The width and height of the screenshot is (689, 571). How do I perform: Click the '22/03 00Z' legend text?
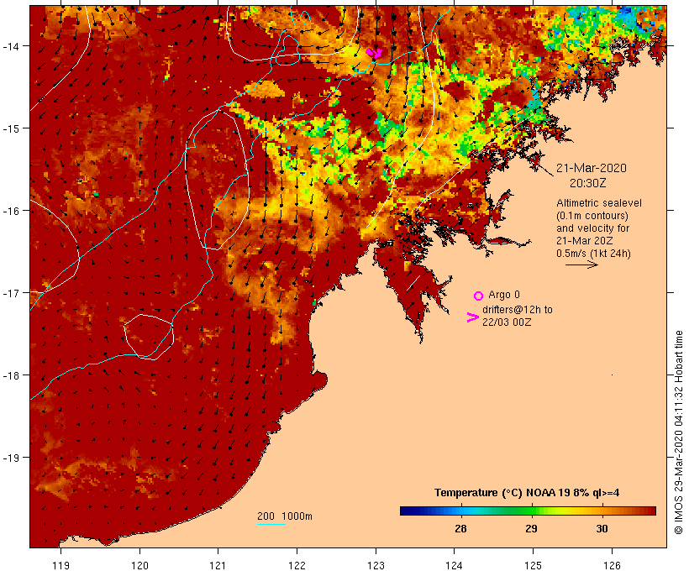click(507, 322)
